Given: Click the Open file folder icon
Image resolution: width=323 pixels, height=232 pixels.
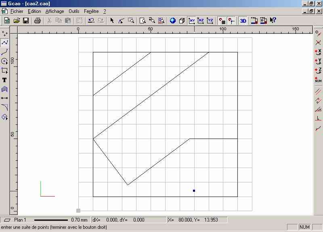Looking at the screenshot, I should tap(17, 21).
